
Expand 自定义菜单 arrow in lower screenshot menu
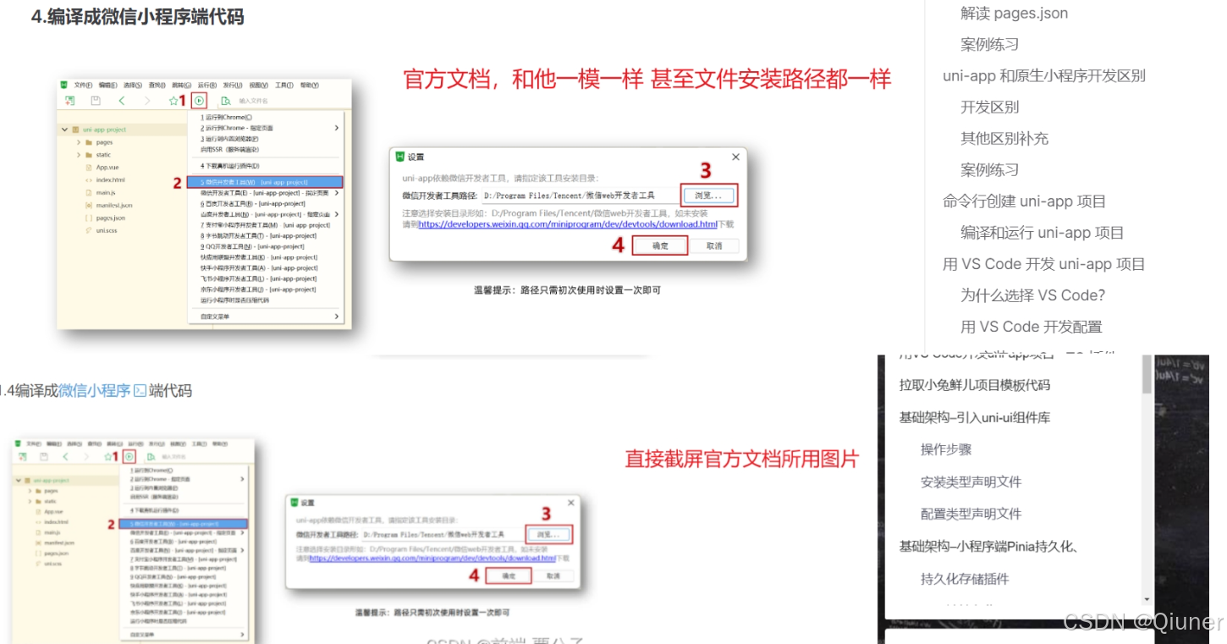[243, 634]
